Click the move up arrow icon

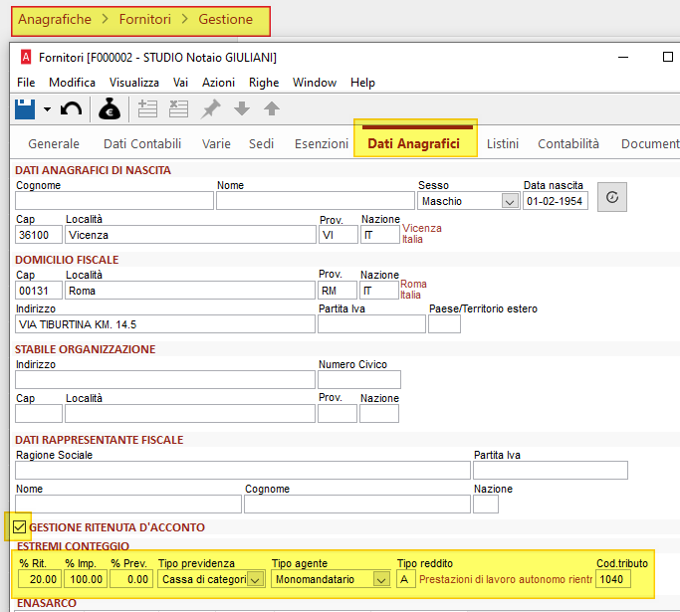[272, 108]
